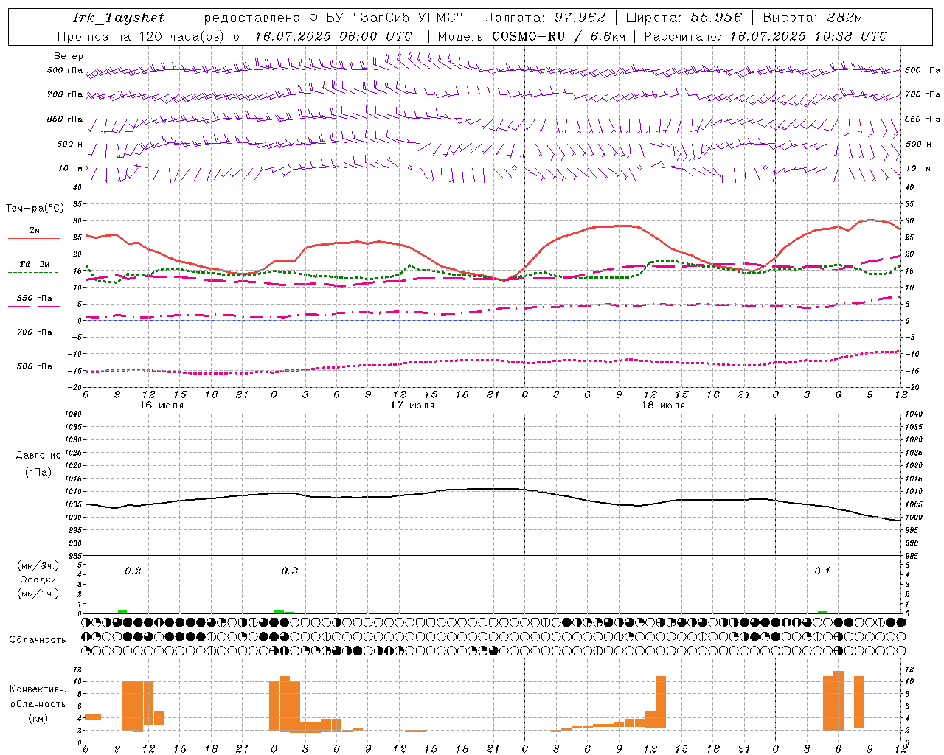
Task: Click the Высота: 282м header field
Action: point(812,18)
